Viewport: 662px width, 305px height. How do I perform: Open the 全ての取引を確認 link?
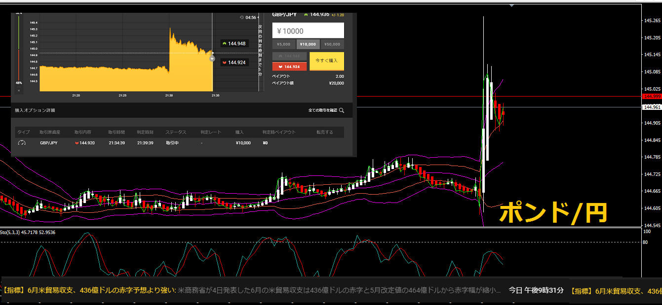click(322, 110)
